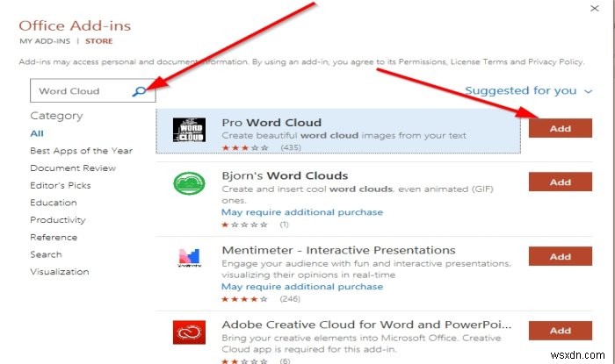The height and width of the screenshot is (364, 615).
Task: Open the Mentimeter app icon
Action: [189, 258]
